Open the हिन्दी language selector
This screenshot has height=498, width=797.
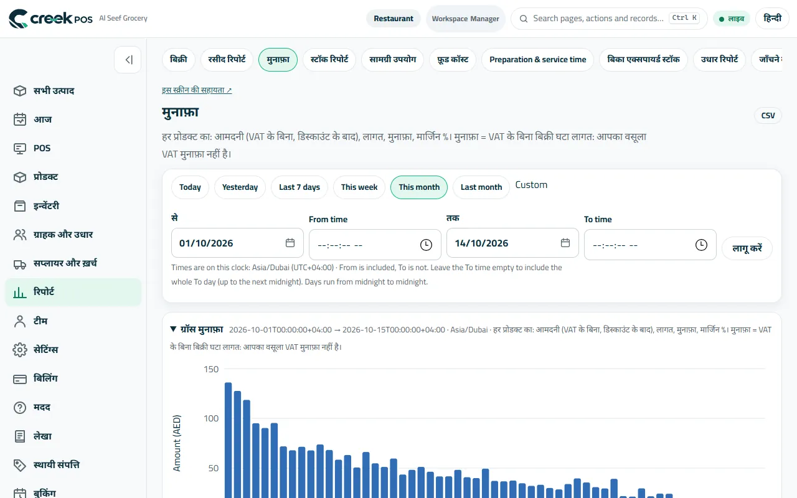pyautogui.click(x=772, y=19)
